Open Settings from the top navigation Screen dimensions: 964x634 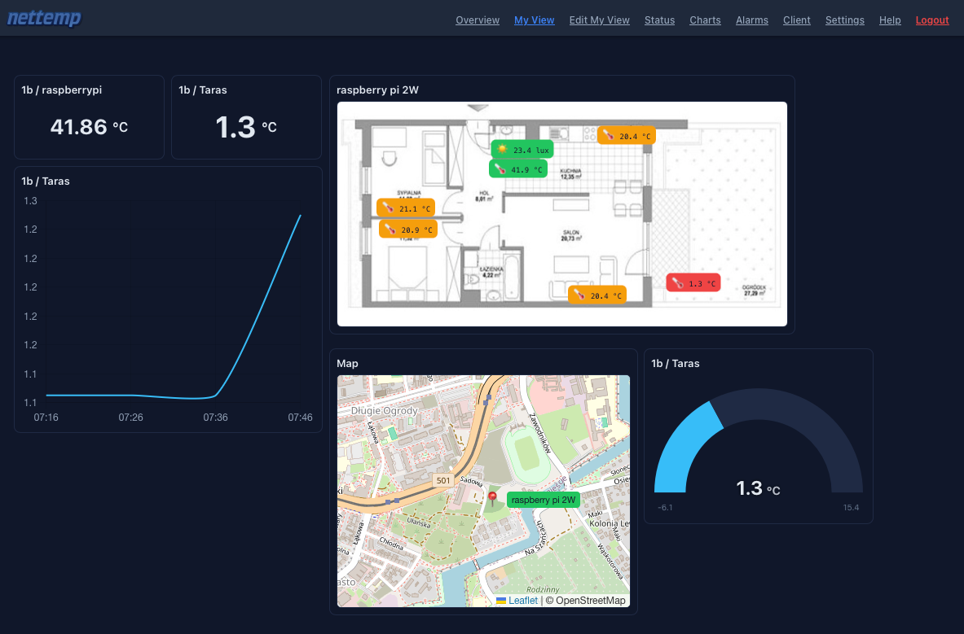(844, 20)
